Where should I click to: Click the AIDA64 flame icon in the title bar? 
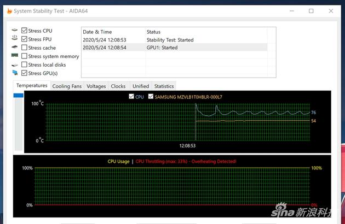point(9,11)
